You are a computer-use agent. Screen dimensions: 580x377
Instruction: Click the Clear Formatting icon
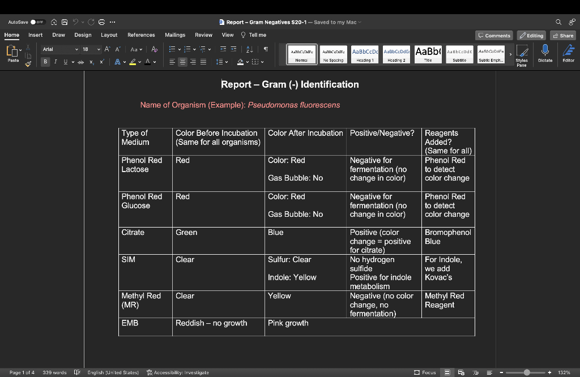155,49
